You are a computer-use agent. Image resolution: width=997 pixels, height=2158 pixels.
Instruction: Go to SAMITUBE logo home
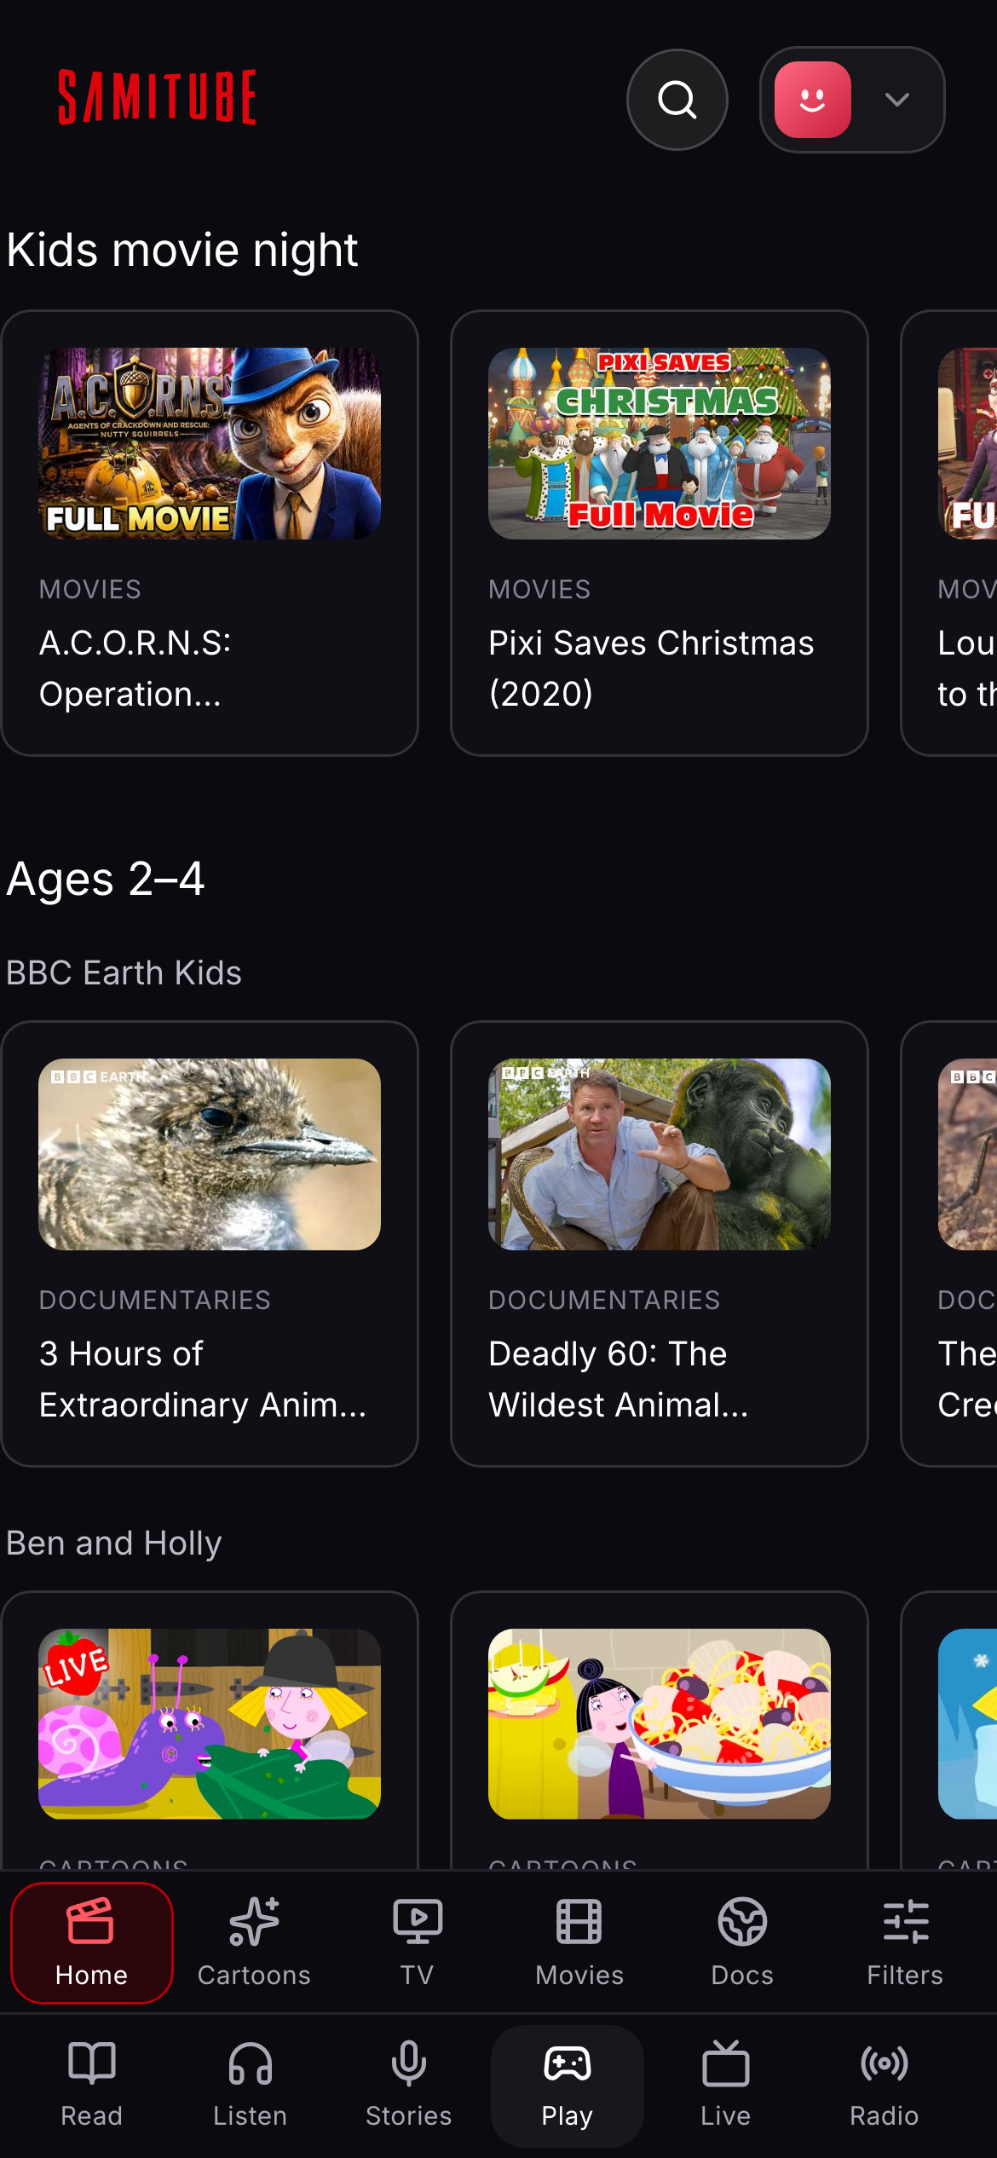(157, 97)
